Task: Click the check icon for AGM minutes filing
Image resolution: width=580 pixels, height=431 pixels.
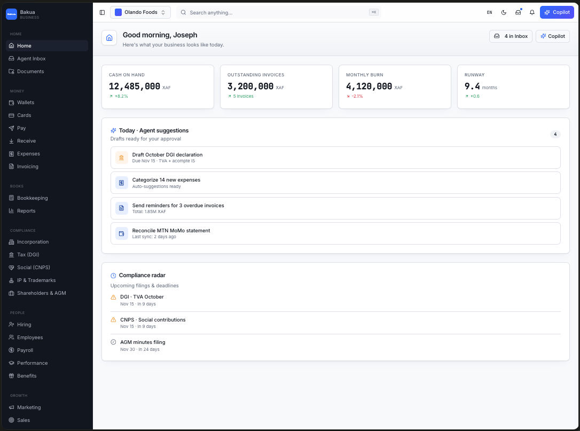Action: (114, 342)
